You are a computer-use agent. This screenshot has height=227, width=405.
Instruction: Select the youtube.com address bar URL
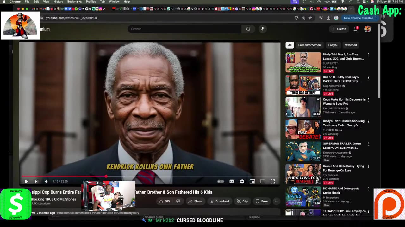coord(72,18)
